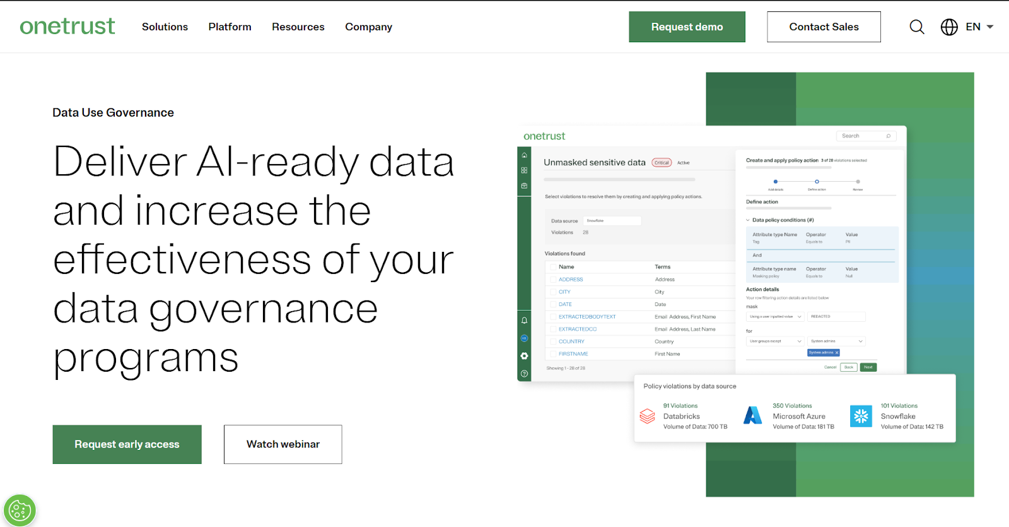The image size is (1009, 527).
Task: Click the mockup Search input field
Action: (x=866, y=136)
